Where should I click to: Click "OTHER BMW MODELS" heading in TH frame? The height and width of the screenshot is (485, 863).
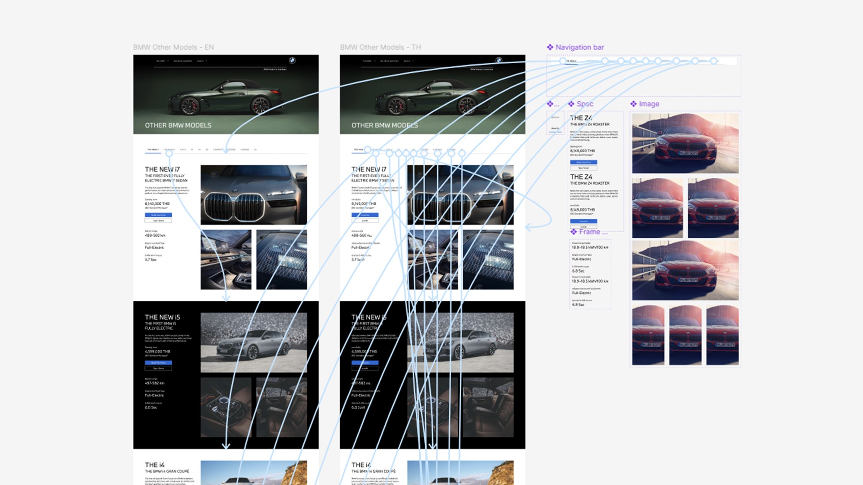click(x=385, y=125)
